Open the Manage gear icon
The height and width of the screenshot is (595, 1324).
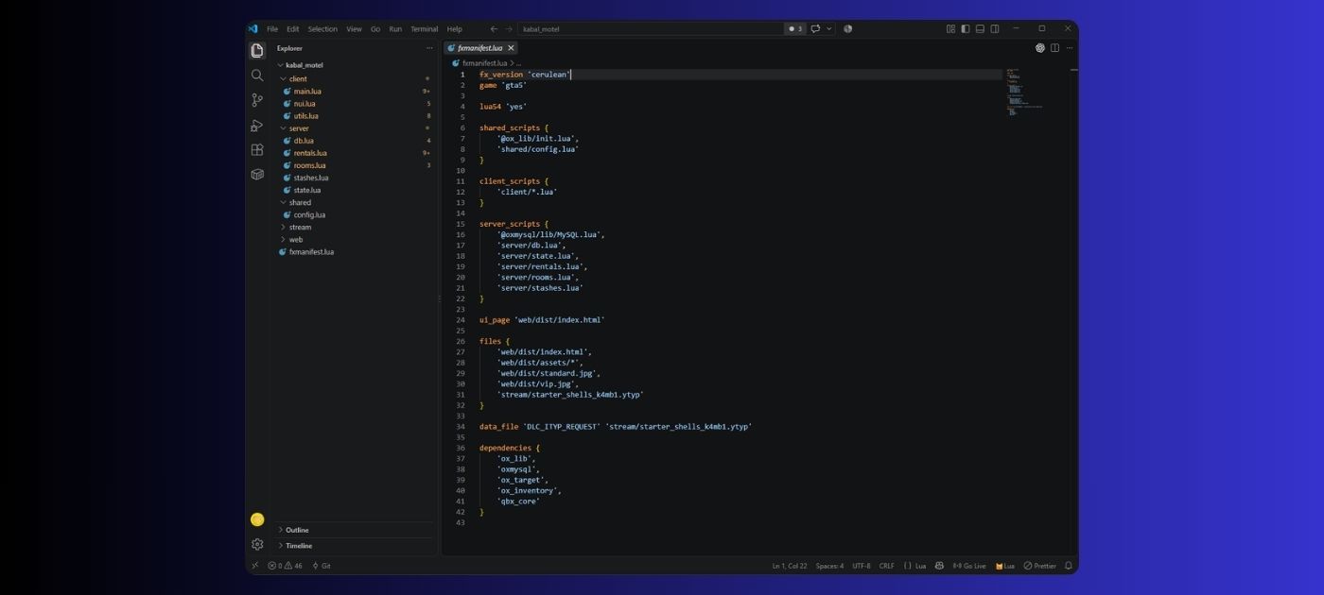pyautogui.click(x=257, y=544)
